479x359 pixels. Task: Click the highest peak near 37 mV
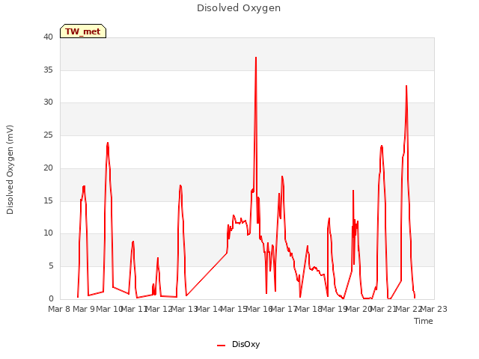point(256,58)
